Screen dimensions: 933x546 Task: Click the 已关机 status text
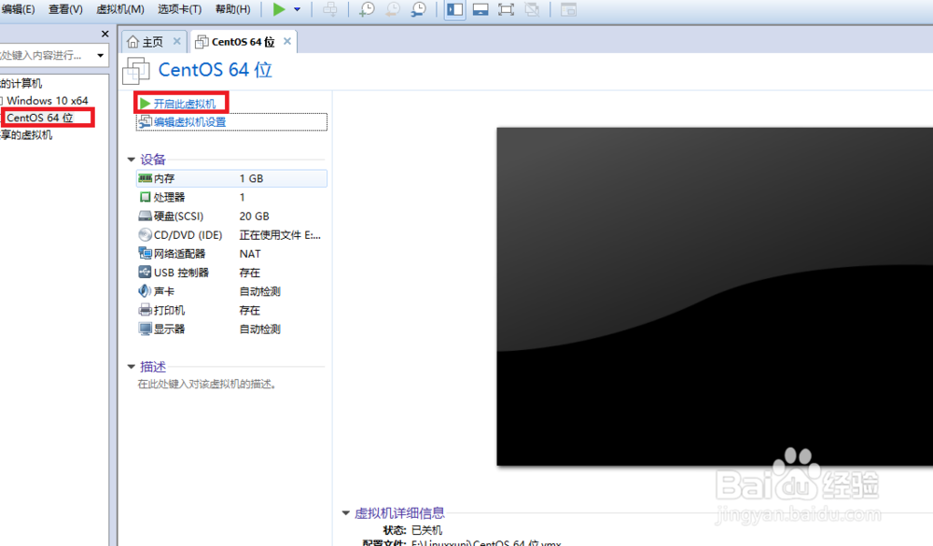(x=426, y=530)
